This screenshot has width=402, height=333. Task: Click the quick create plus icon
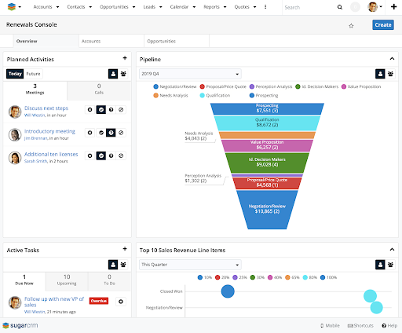393,7
